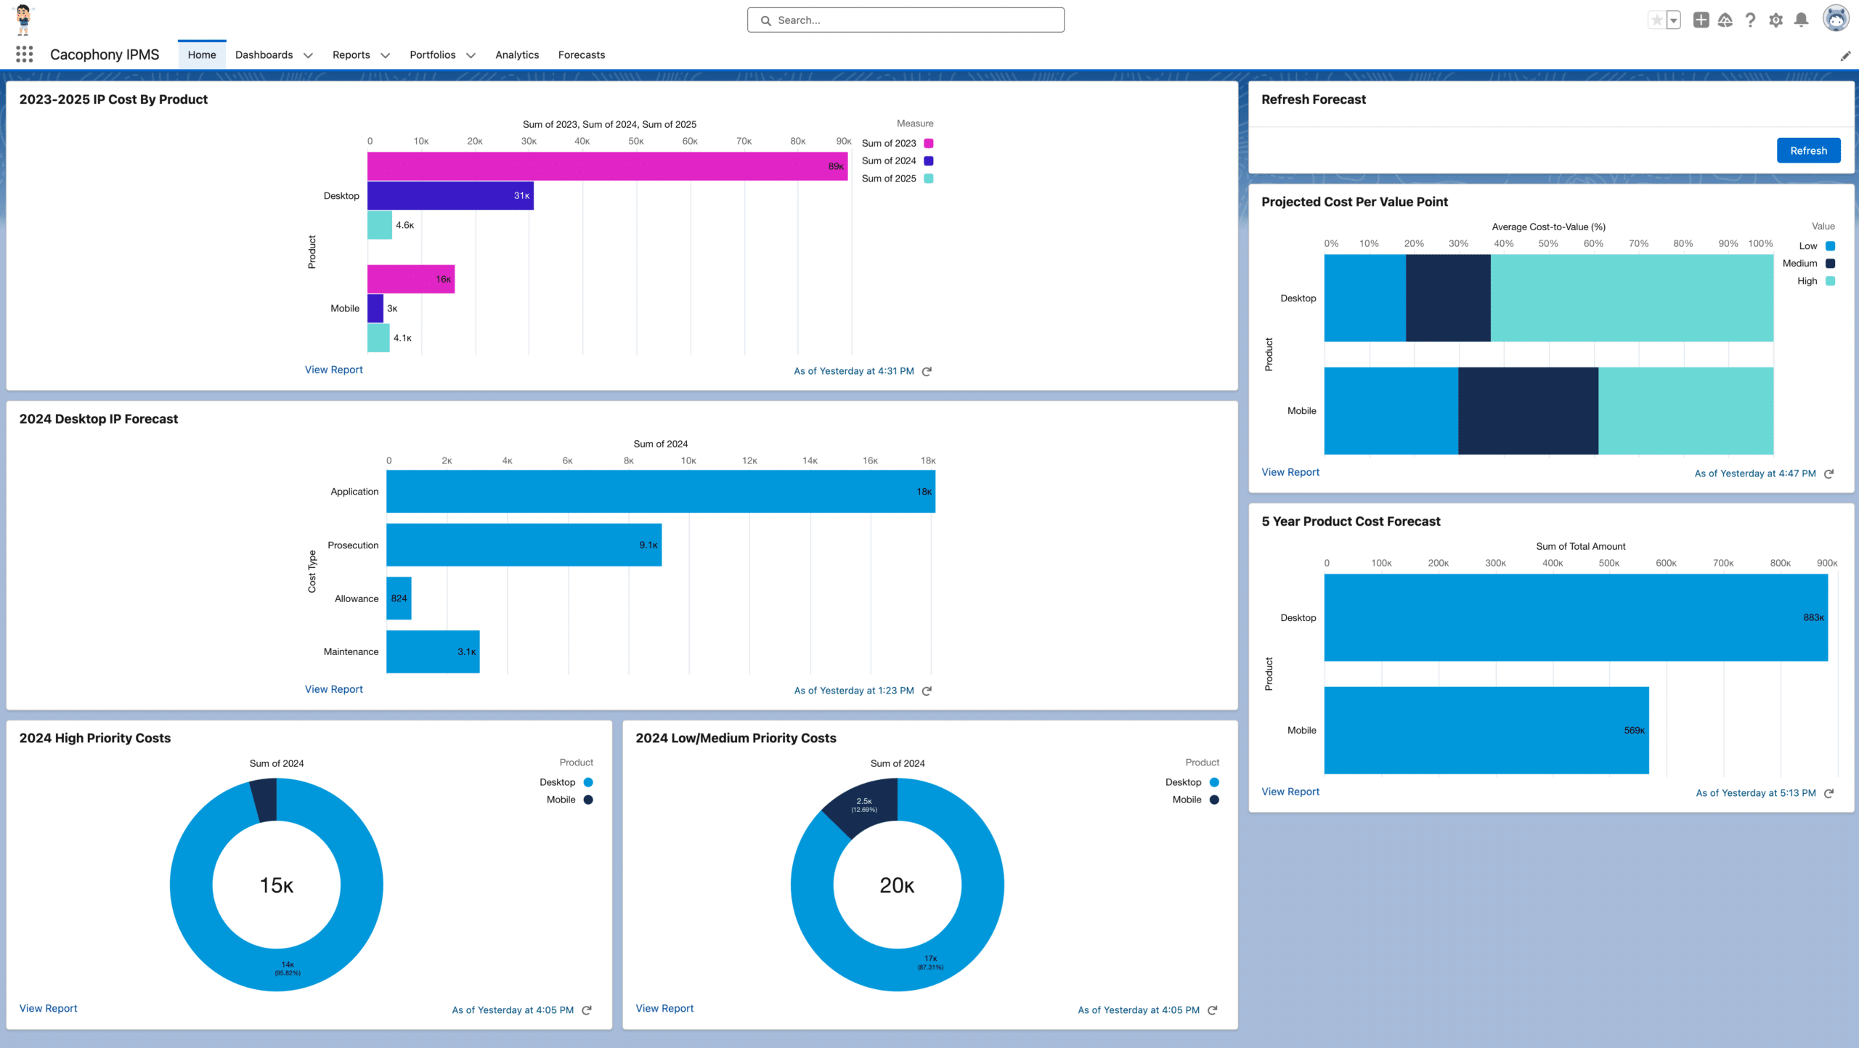Open the favorites list dropdown arrow

coord(1673,20)
